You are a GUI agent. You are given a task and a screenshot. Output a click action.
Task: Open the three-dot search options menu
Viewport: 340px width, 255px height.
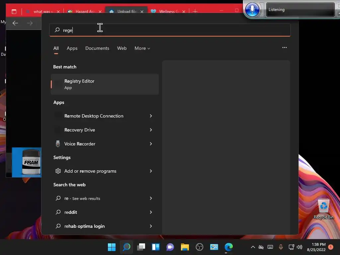pyautogui.click(x=285, y=47)
